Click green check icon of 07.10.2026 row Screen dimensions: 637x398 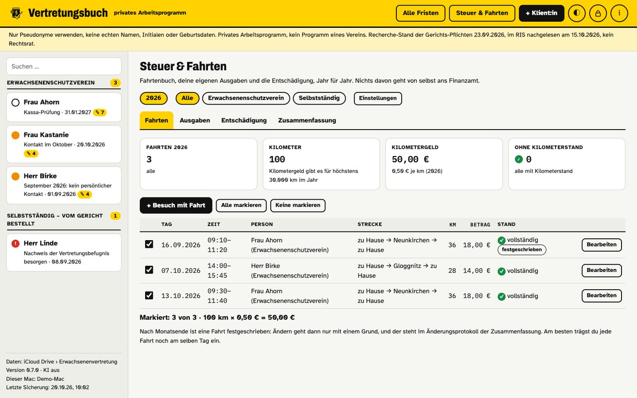501,271
